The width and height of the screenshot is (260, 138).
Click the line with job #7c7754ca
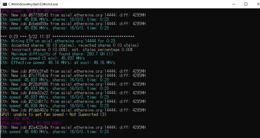click(73, 75)
